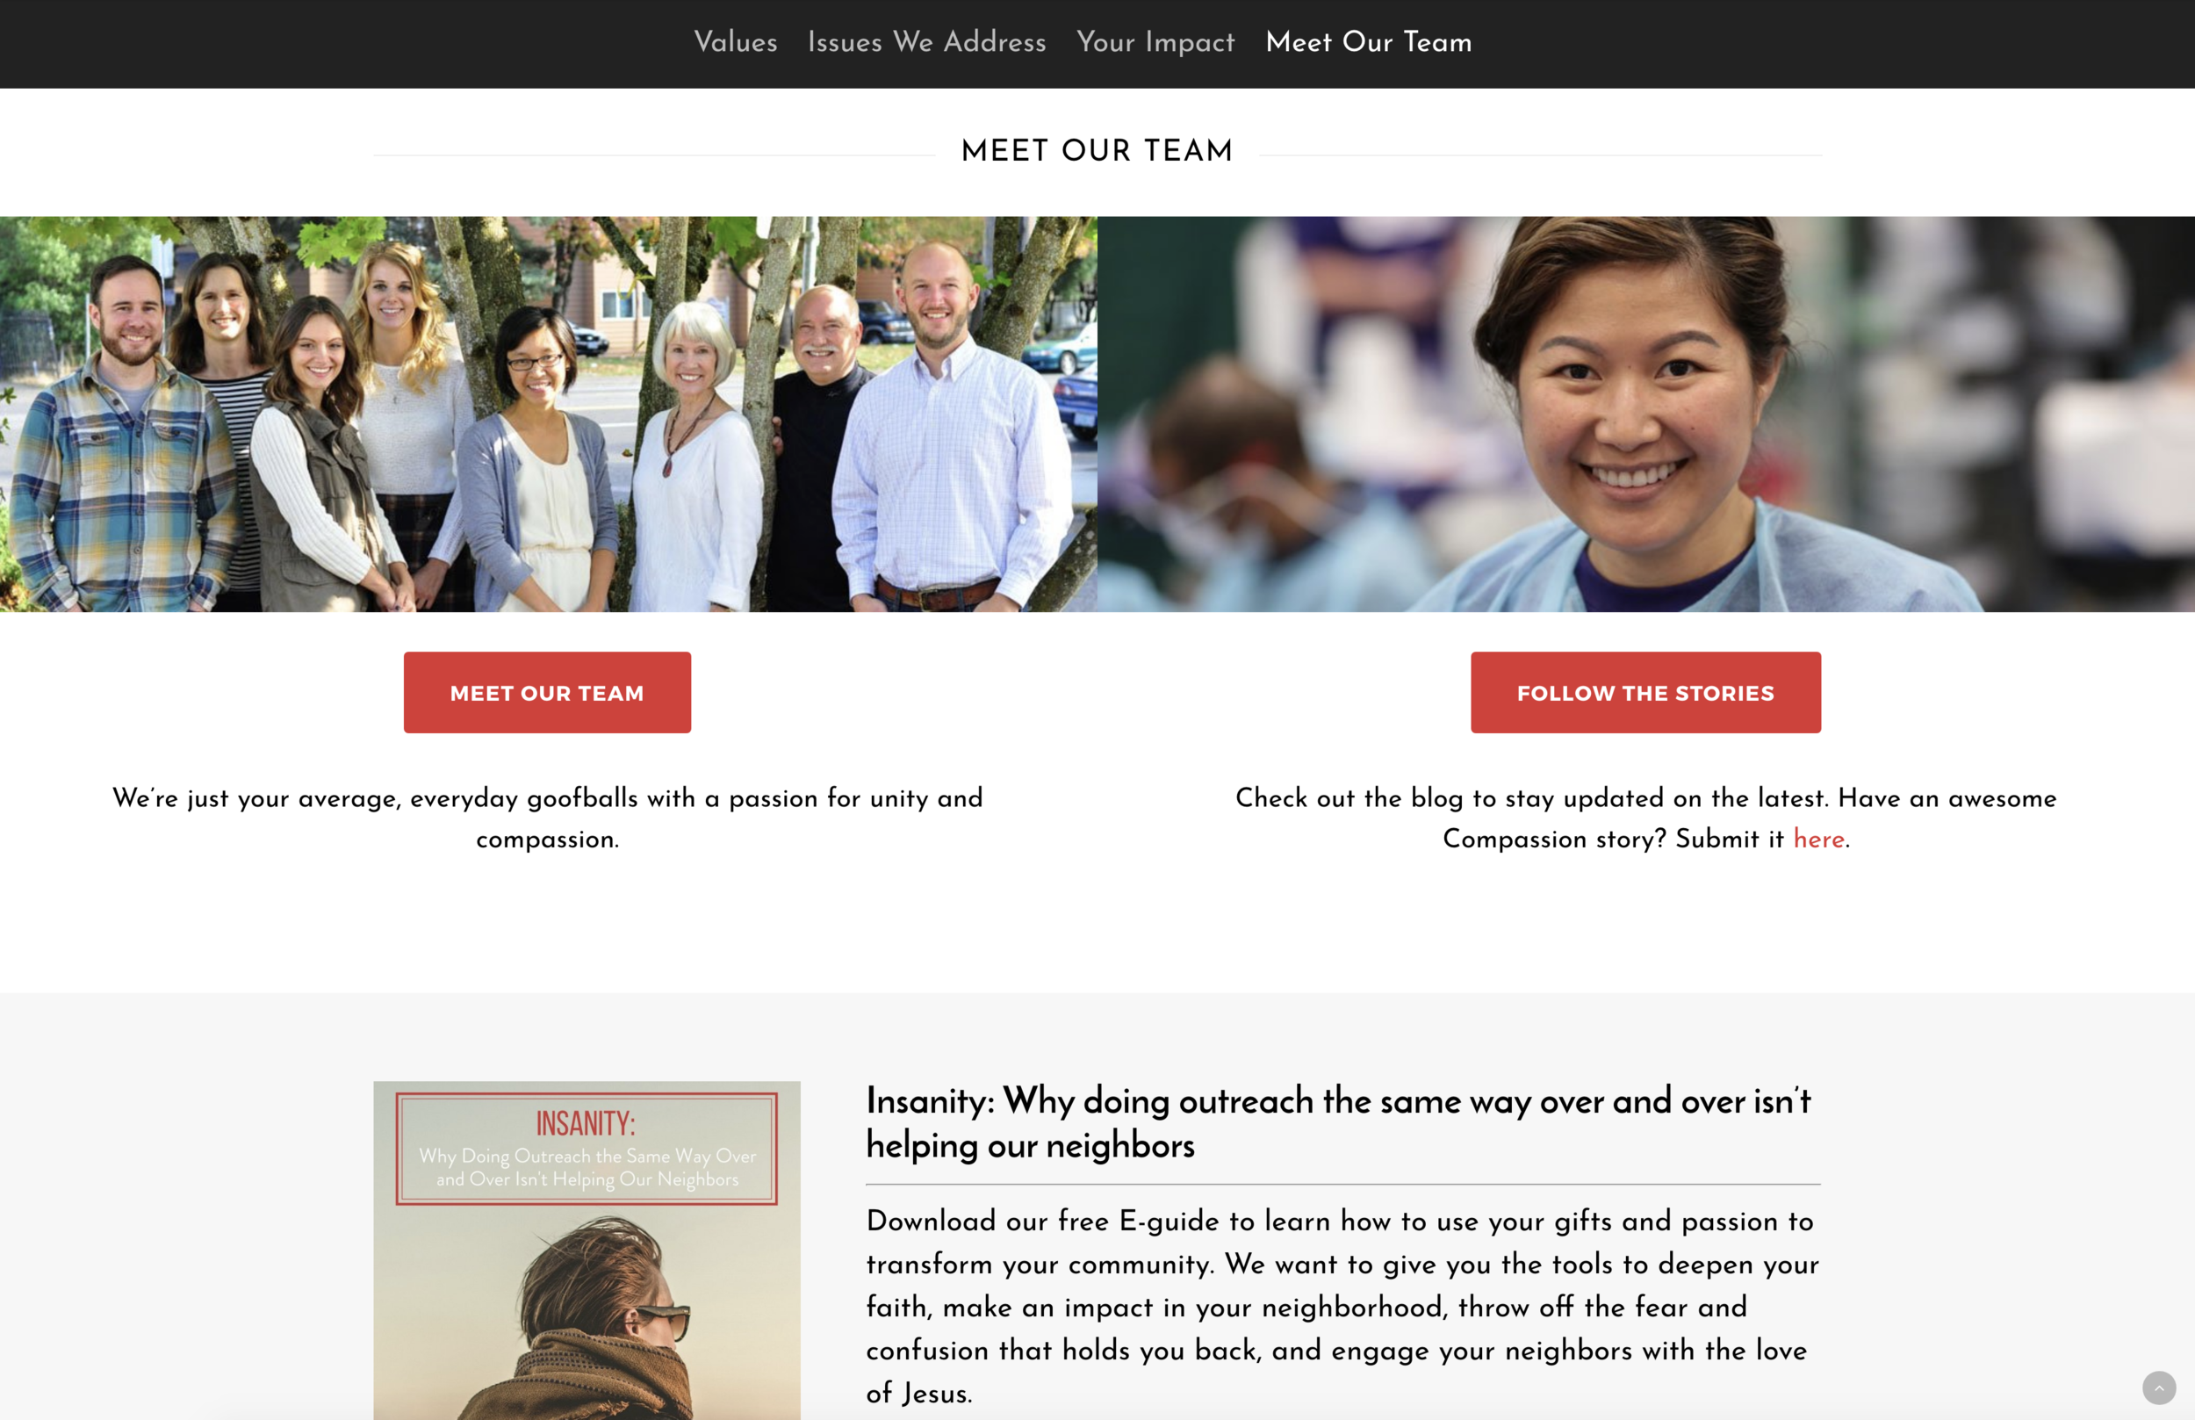
Task: Click the red Meet Our Team button
Action: (x=547, y=693)
